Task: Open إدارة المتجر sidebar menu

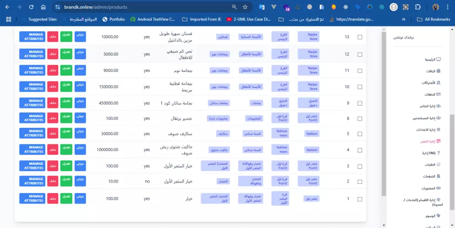Action: point(430,141)
